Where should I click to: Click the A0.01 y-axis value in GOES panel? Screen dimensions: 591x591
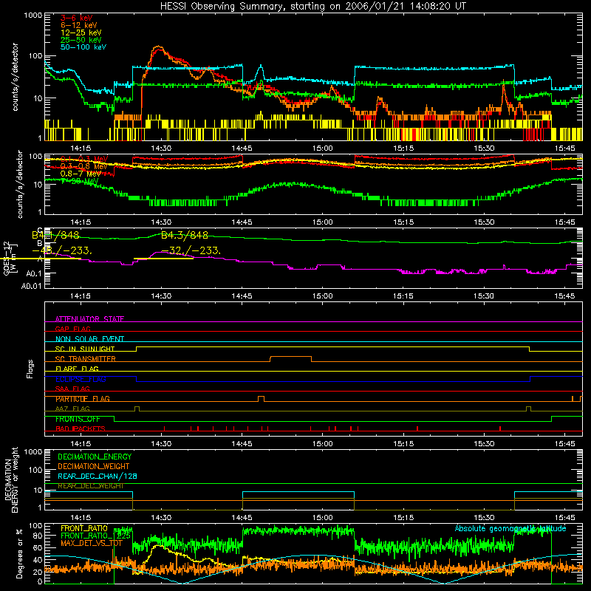tap(31, 286)
